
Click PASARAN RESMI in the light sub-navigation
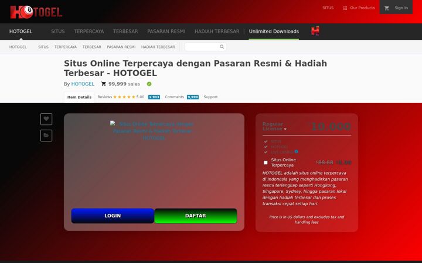121,47
